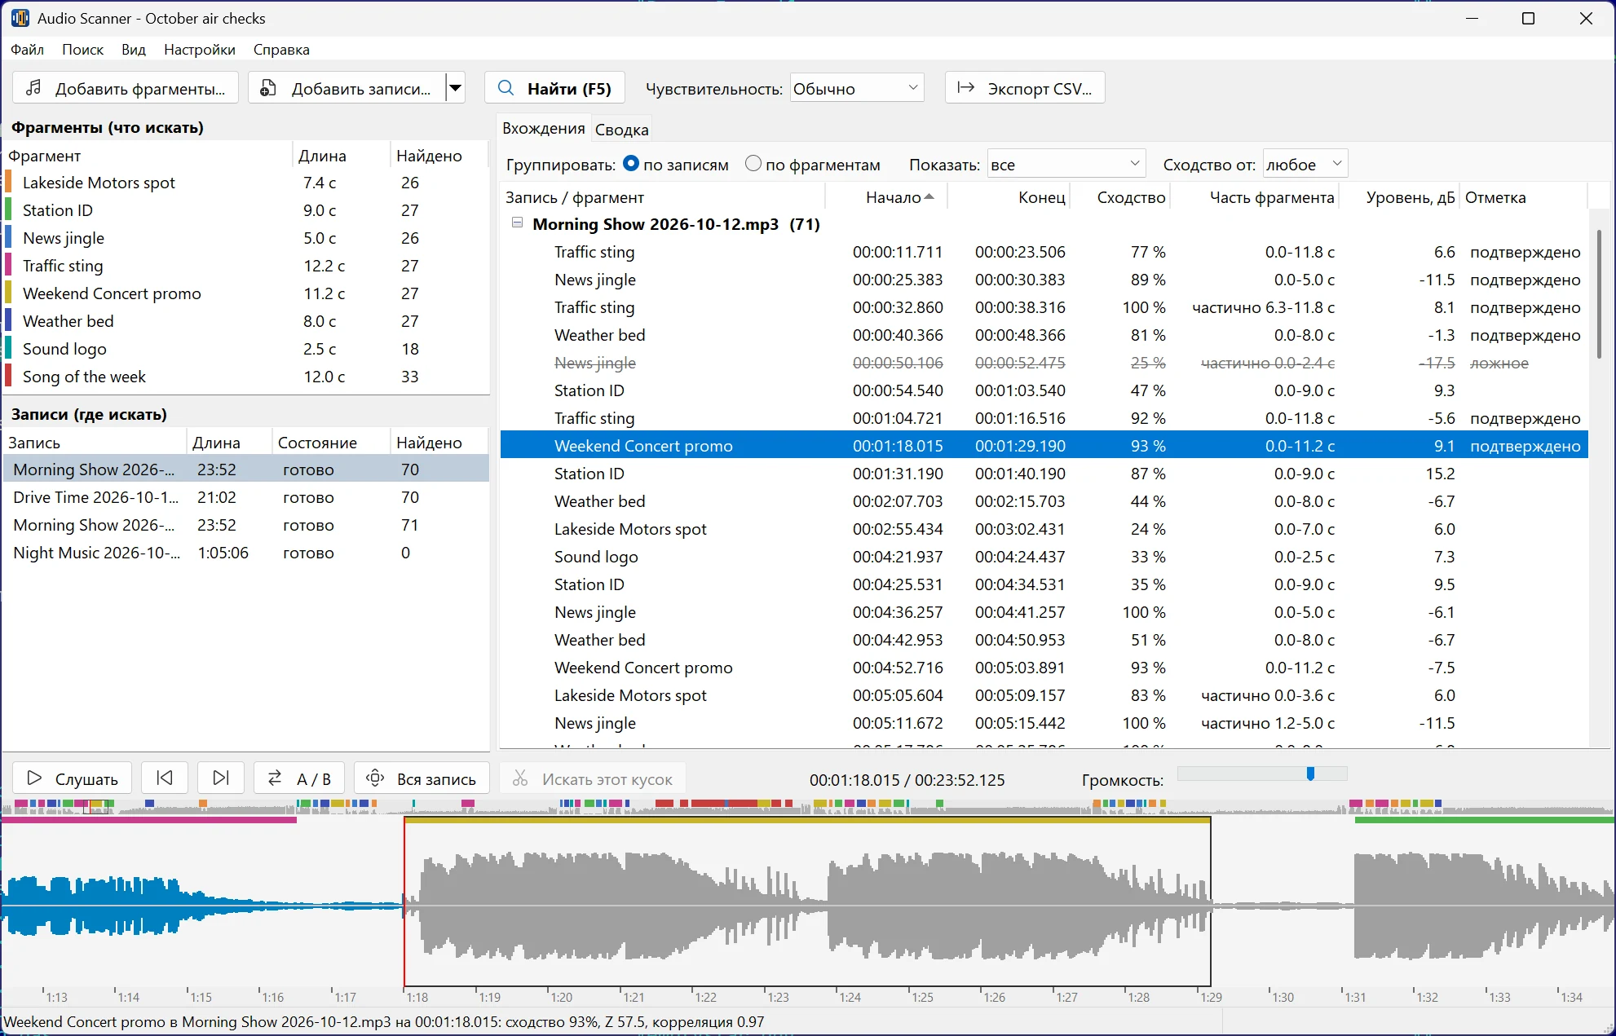The width and height of the screenshot is (1616, 1036).
Task: Open the Настройки menu
Action: tap(200, 49)
